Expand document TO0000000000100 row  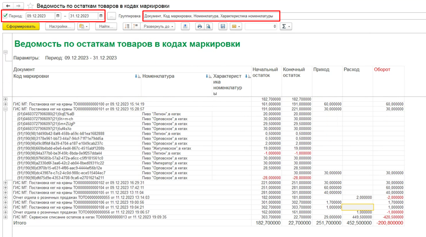5,104
